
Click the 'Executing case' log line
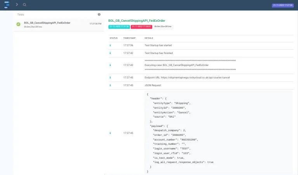[177, 65]
